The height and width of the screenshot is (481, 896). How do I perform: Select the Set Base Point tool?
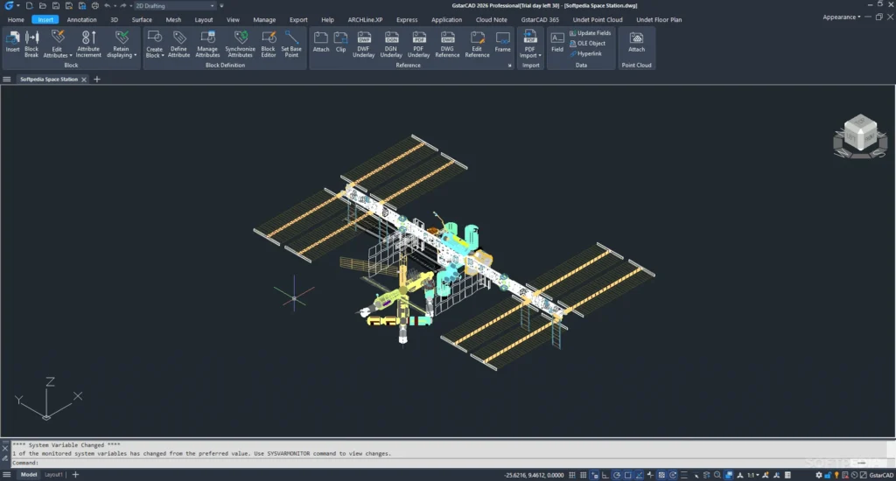click(x=291, y=44)
